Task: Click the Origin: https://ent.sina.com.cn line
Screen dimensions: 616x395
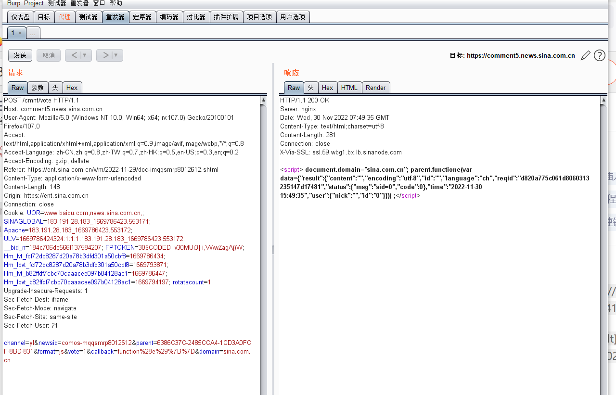Action: pos(46,196)
